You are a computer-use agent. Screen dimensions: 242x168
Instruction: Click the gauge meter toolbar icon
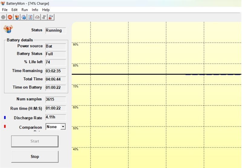pos(37,17)
